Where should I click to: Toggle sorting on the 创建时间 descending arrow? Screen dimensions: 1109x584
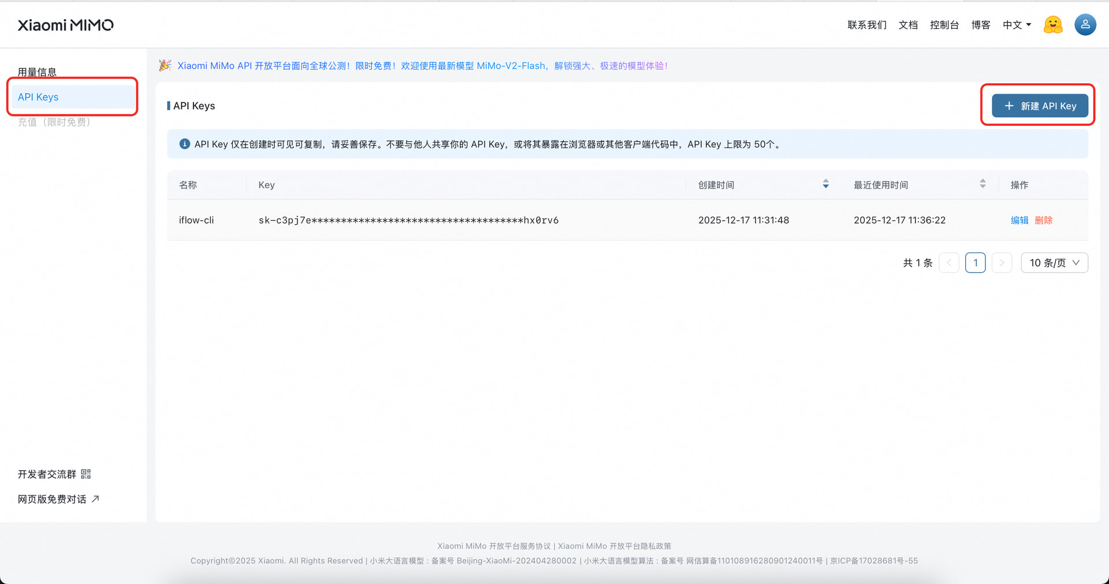pyautogui.click(x=825, y=187)
